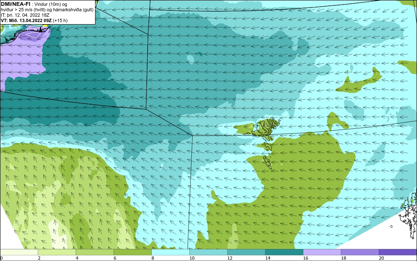Pick the 16–18 m/s lavender legend swatch
The width and height of the screenshot is (417, 261).
point(322,252)
